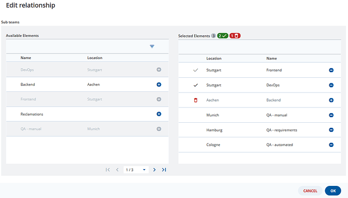Click the greyed DevOps name in Available Elements
The width and height of the screenshot is (348, 198).
pos(27,70)
